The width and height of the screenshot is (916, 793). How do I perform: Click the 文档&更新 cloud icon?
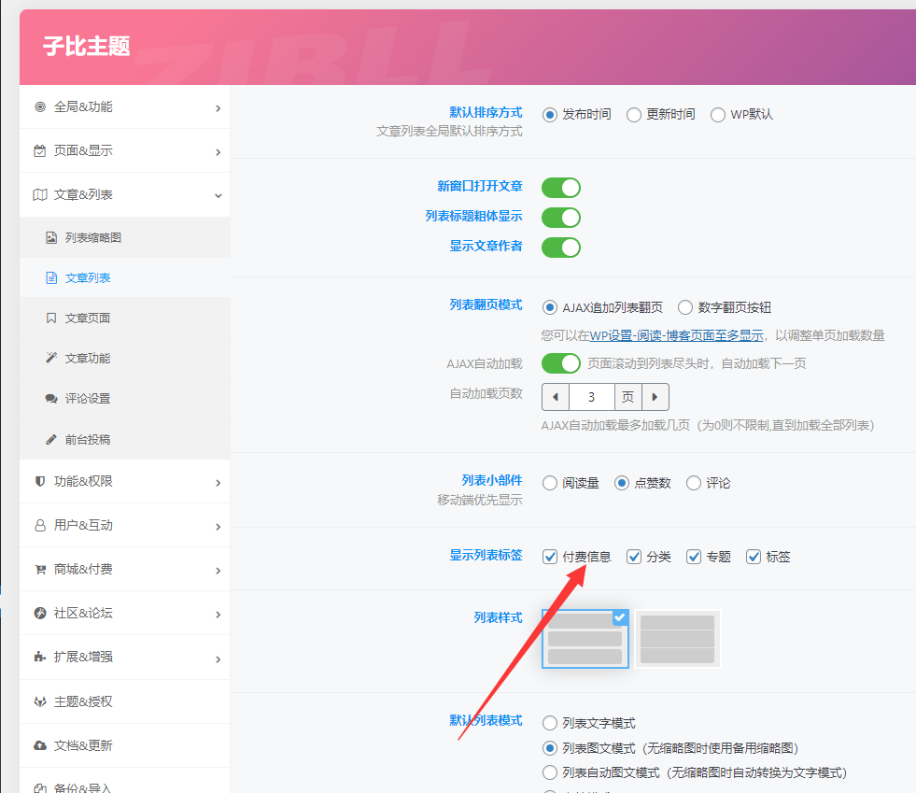coord(42,744)
